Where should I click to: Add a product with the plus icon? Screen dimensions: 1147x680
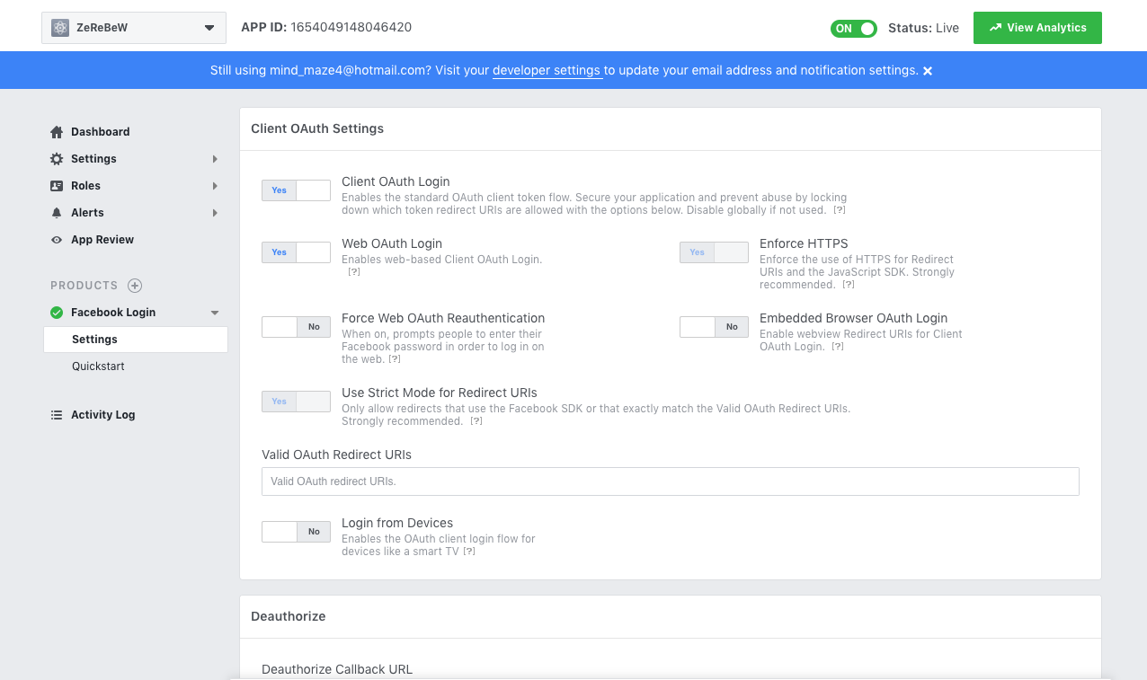pos(135,286)
